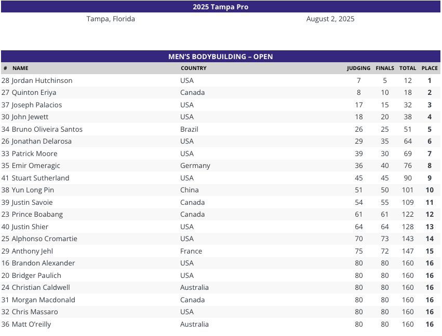Click Anthony Jehl's name

pyautogui.click(x=32, y=251)
